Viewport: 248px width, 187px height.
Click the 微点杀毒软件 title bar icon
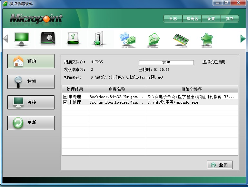(5, 4)
